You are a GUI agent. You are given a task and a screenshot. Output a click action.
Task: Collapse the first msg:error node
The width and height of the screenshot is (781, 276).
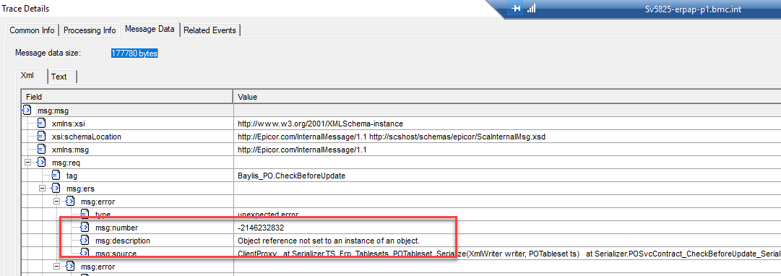pyautogui.click(x=57, y=202)
